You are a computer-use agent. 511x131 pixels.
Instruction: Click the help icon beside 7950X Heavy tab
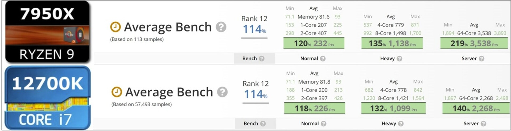tap(399, 59)
